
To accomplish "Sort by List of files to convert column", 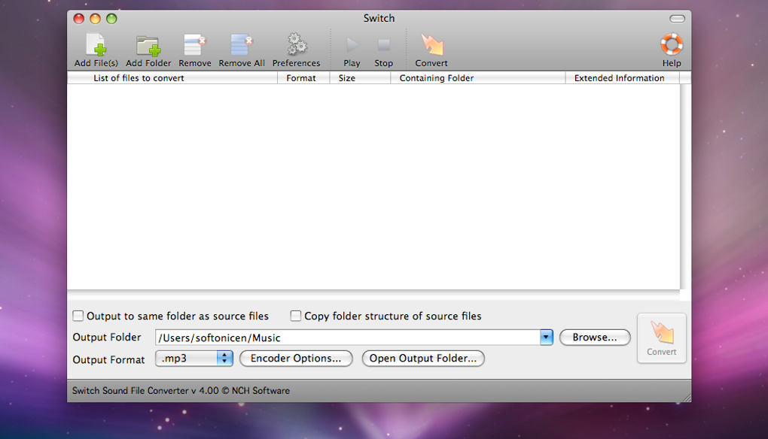I will coord(172,77).
